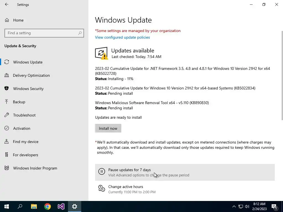The height and width of the screenshot is (212, 283).
Task: Open the notification center icon
Action: [x=274, y=207]
